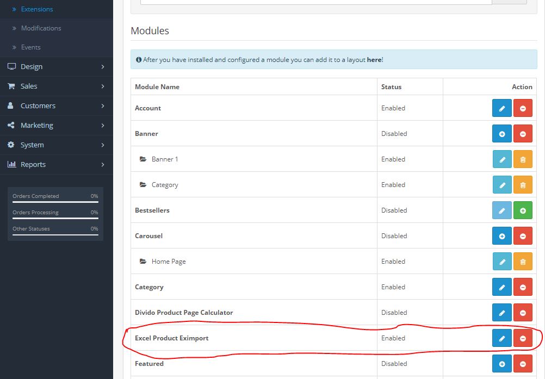Click the Modules section heading
This screenshot has width=545, height=379.
tap(150, 31)
